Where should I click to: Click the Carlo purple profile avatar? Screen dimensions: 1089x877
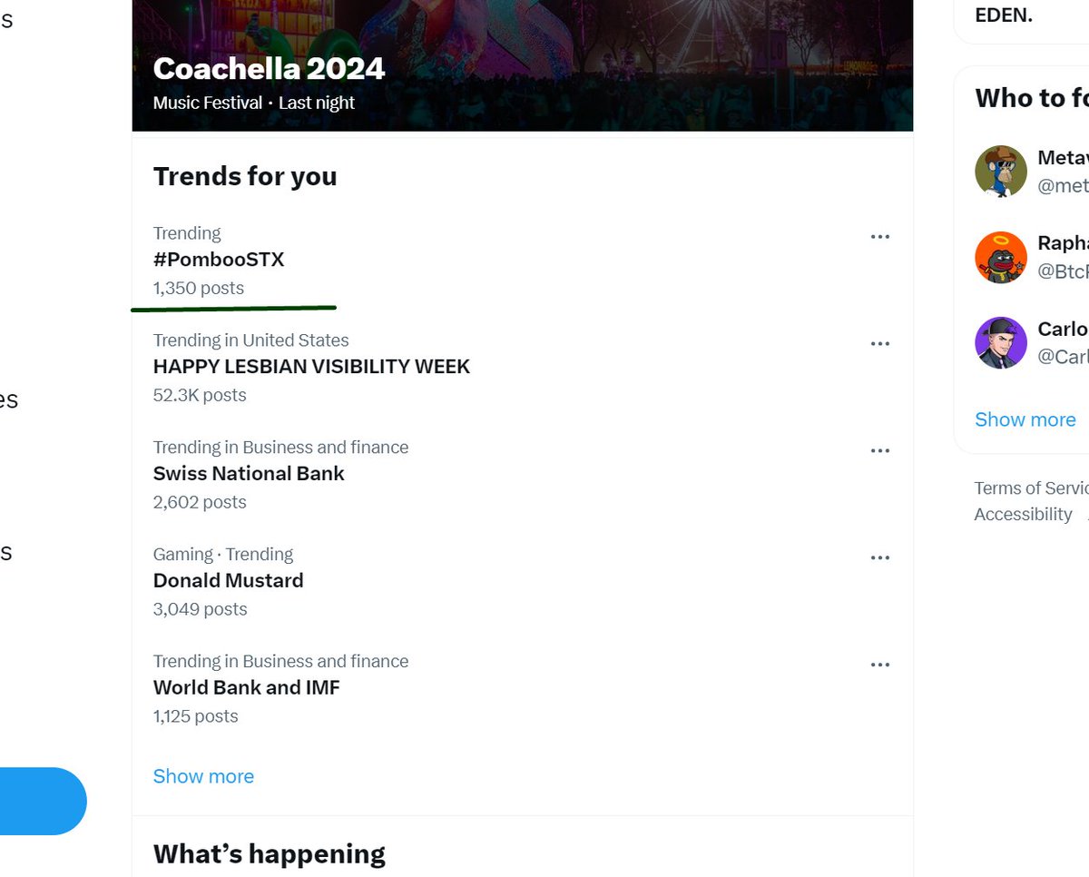[1001, 342]
